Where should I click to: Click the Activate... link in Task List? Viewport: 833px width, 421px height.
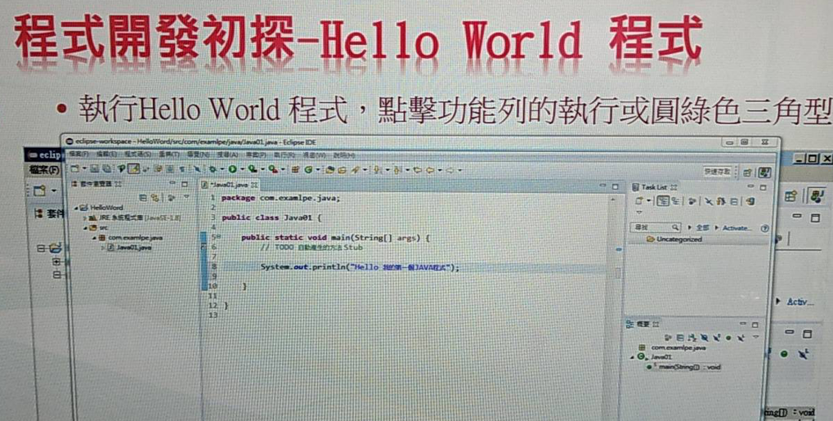click(737, 227)
